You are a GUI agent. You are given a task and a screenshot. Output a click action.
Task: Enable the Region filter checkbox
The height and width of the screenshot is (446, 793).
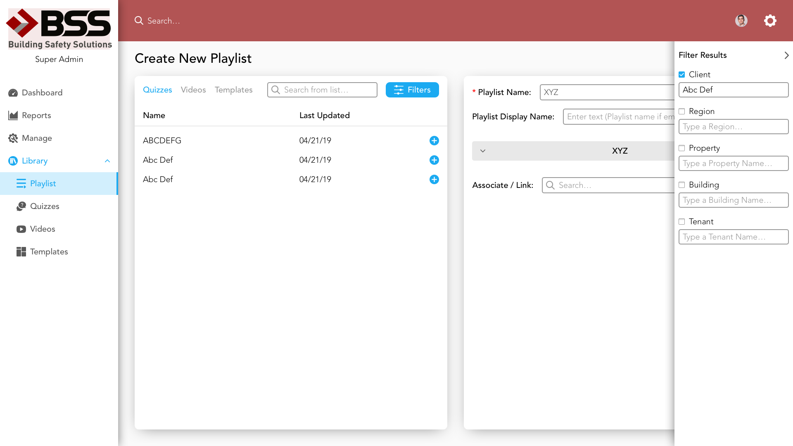point(682,111)
